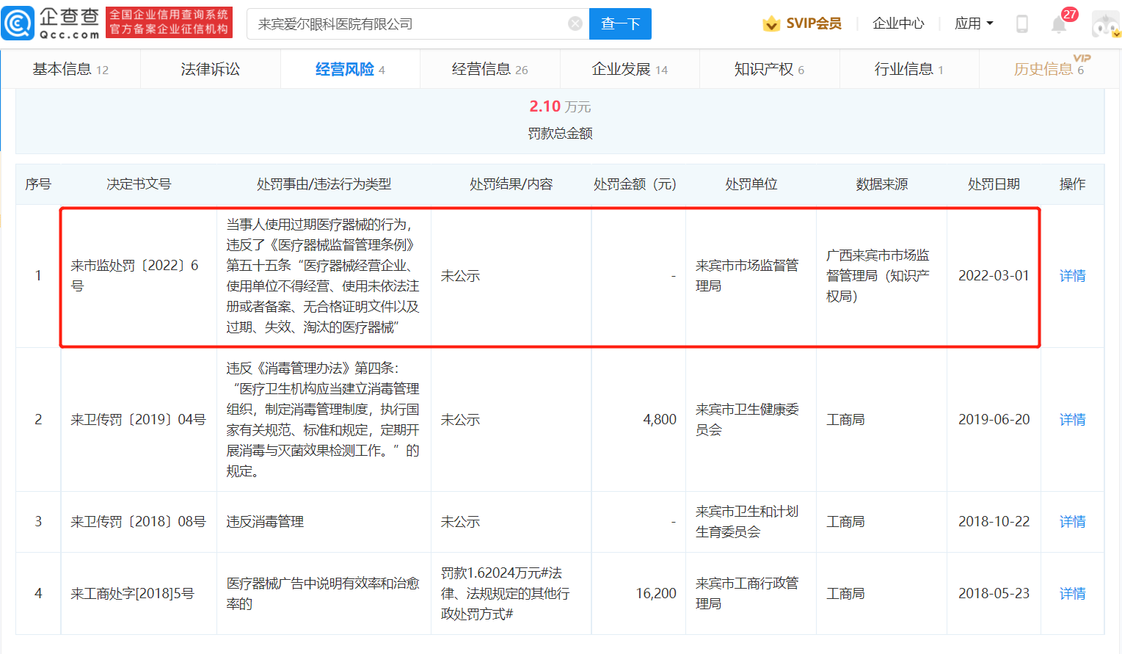
Task: Open the mobile phone app icon
Action: [x=1021, y=23]
